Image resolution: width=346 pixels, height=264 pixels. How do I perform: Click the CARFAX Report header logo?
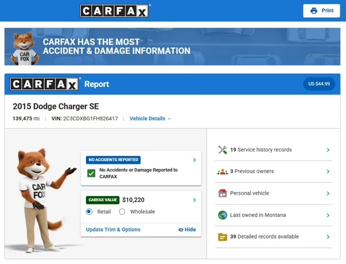tap(45, 84)
